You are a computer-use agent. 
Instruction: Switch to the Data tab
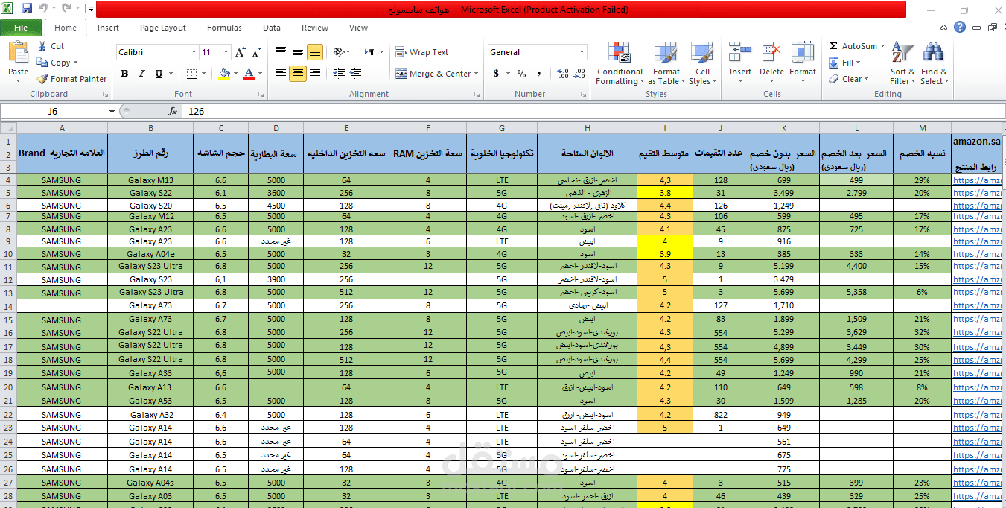pos(272,28)
